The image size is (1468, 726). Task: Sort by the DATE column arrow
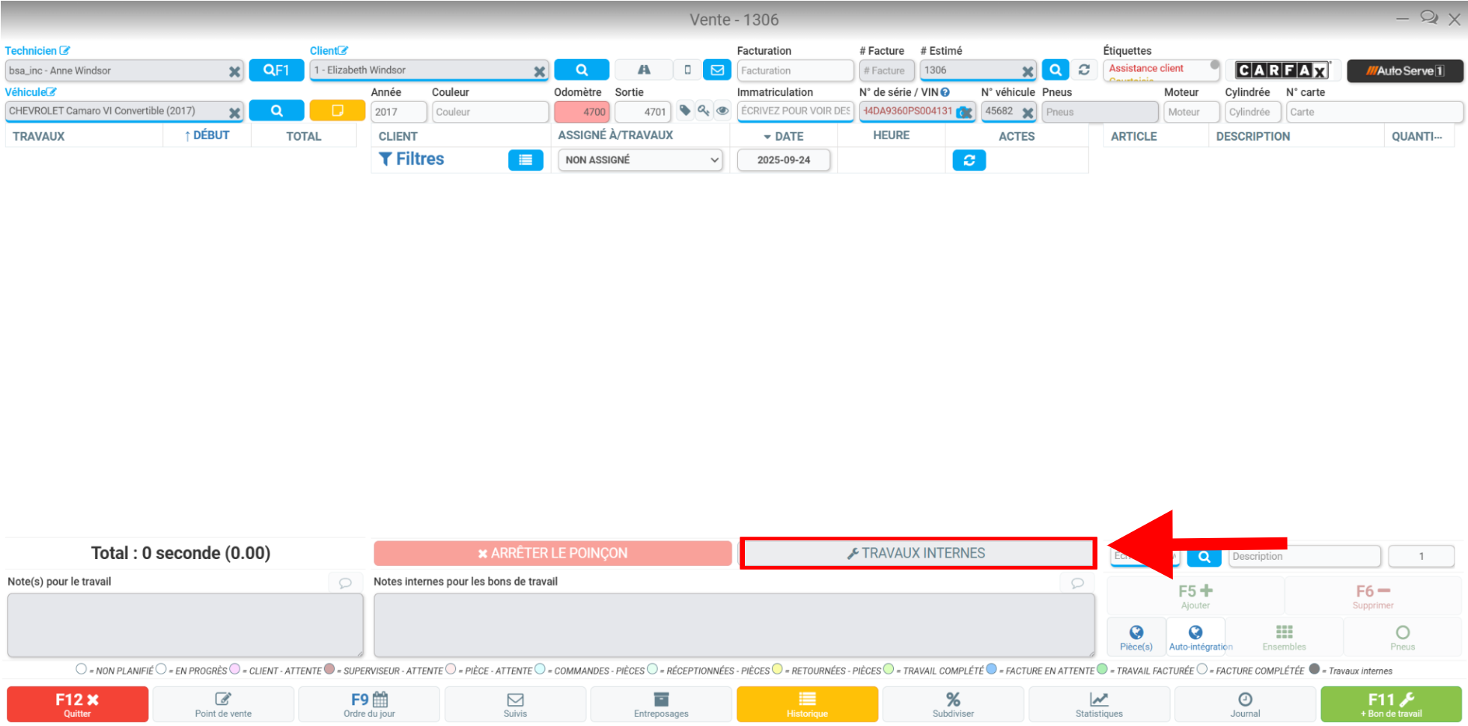coord(767,137)
